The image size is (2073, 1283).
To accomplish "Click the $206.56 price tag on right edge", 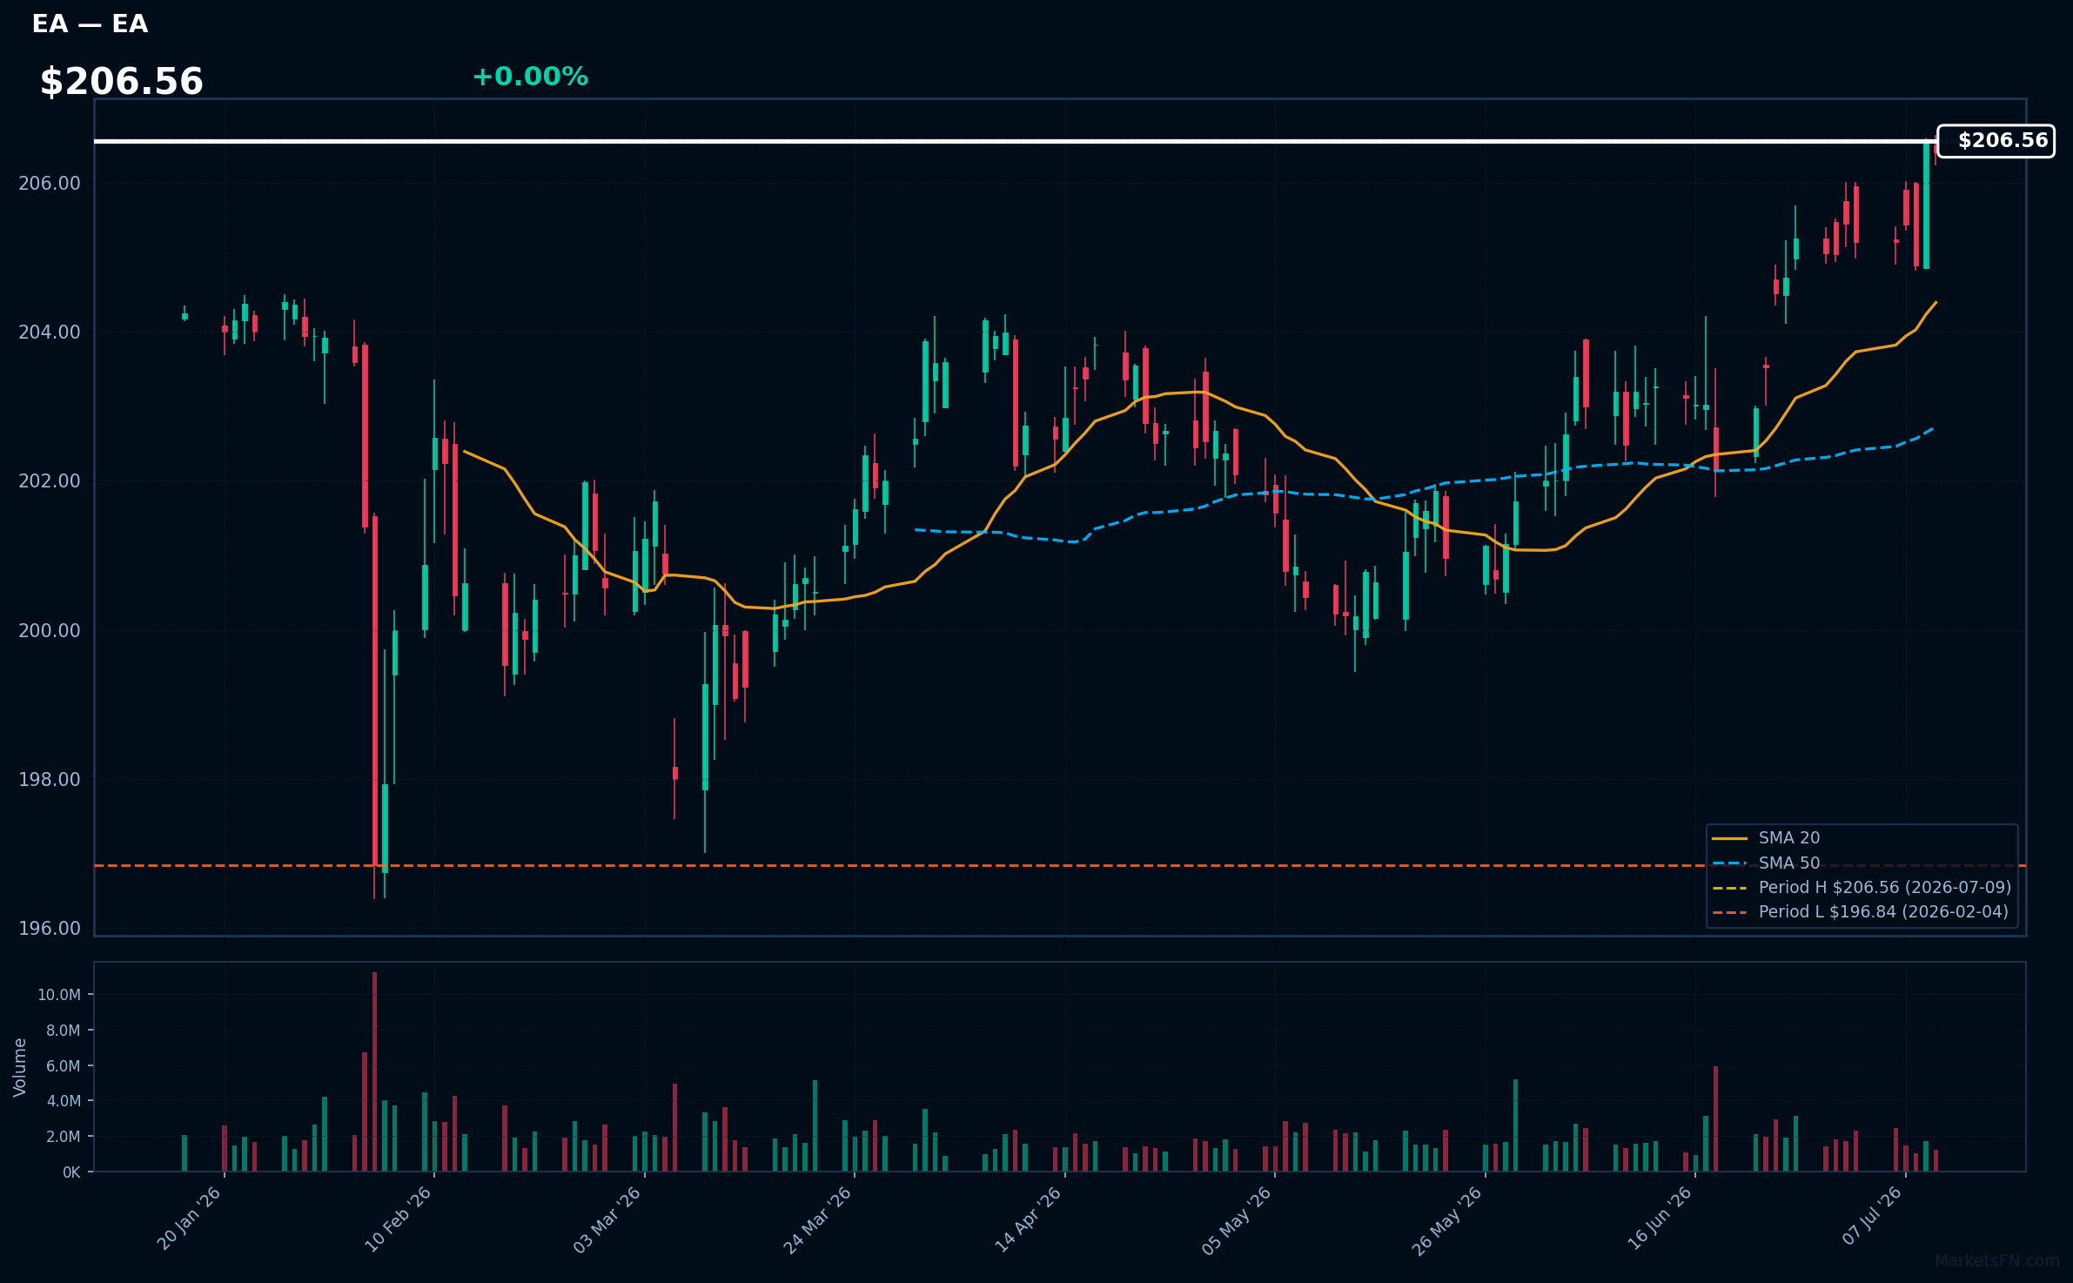I will [x=1996, y=141].
